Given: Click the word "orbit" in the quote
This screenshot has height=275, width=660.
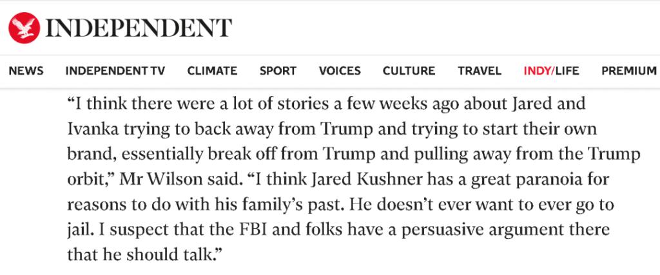Looking at the screenshot, I should click(84, 179).
